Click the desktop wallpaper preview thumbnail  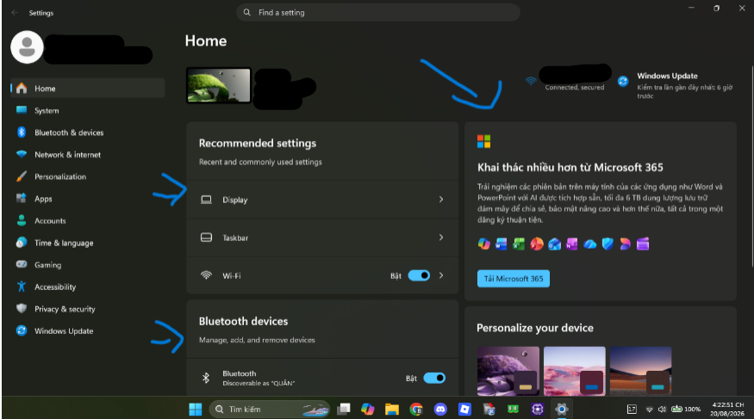tap(219, 85)
